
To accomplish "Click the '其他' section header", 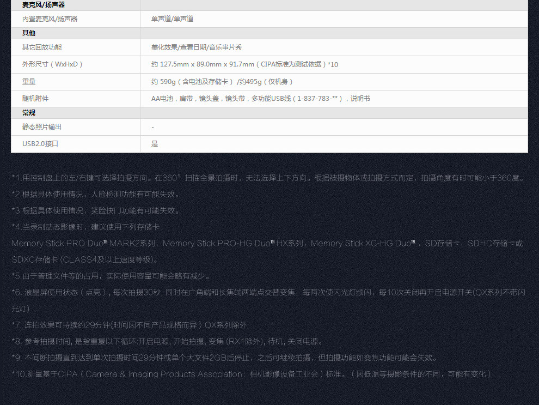I will pos(28,33).
